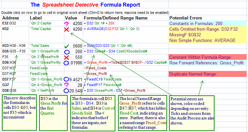The image size is (248, 132).
Task: Click the blue circle icon in the D37:F37 row
Action: click(66, 79)
